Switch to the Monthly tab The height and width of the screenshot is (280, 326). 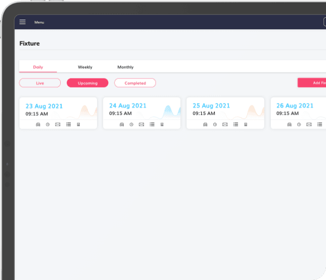click(x=125, y=67)
